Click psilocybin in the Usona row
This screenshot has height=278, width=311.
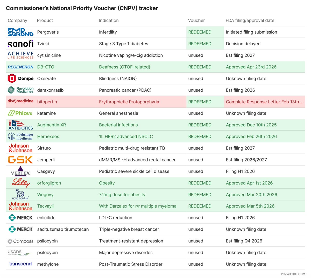(47, 253)
